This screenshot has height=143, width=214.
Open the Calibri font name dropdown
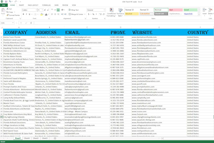coord(36,10)
